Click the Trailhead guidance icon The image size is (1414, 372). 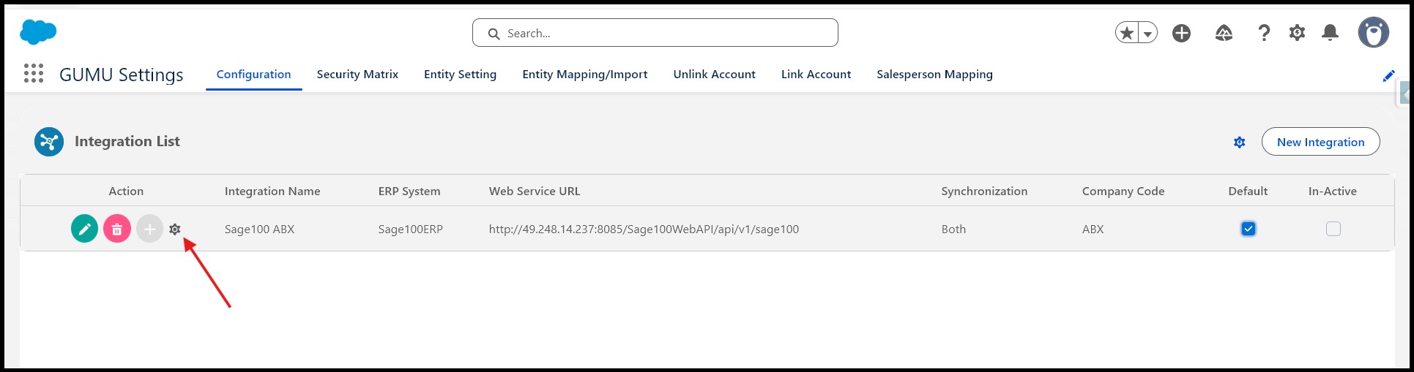coord(1224,33)
